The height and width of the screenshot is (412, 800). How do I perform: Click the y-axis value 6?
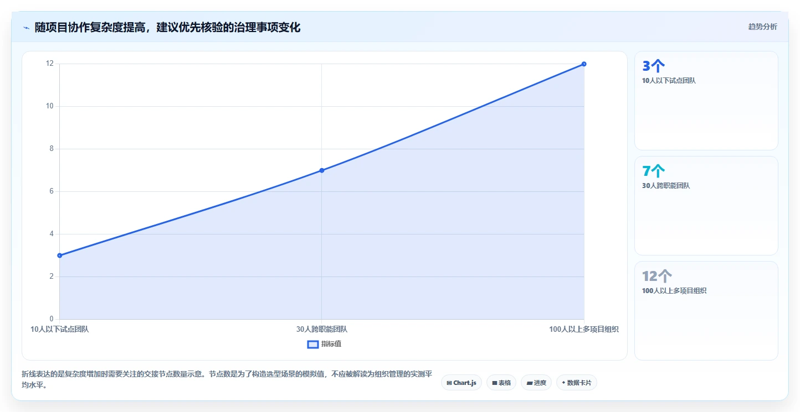[52, 191]
